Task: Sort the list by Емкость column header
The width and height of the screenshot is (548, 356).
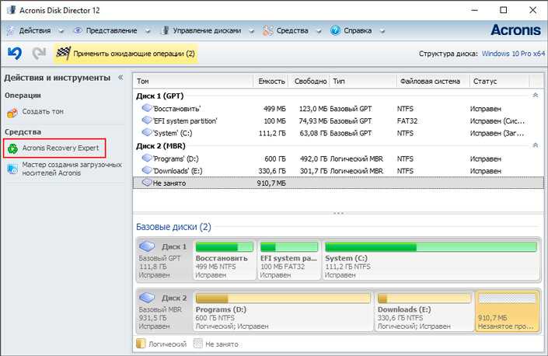Action: pos(271,82)
